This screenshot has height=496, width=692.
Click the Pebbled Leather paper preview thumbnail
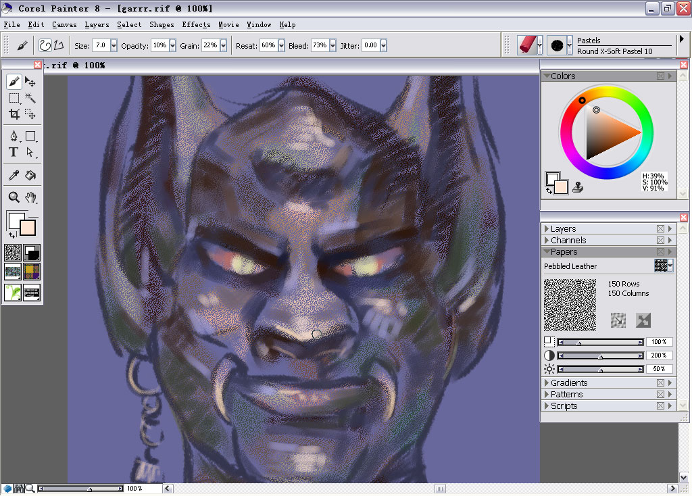(570, 305)
